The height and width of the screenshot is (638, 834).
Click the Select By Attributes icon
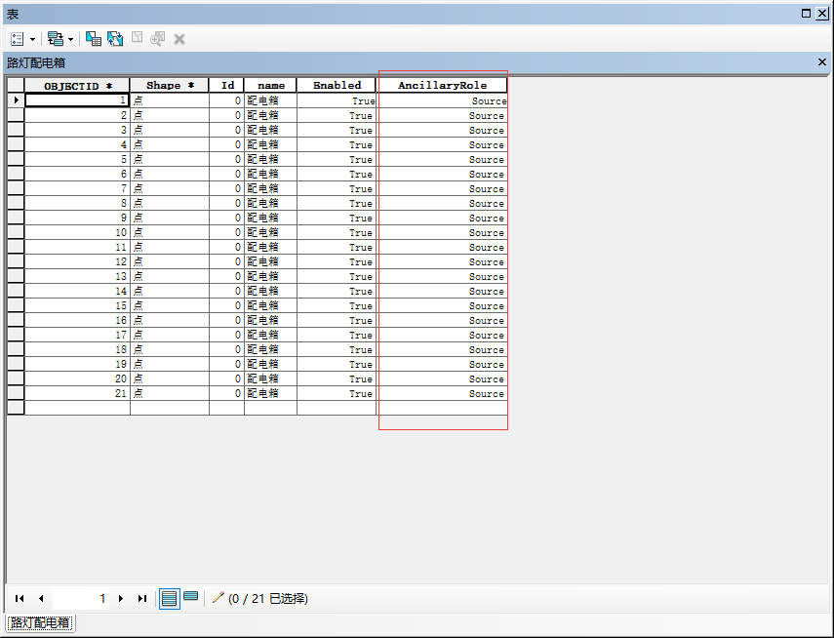tap(94, 39)
